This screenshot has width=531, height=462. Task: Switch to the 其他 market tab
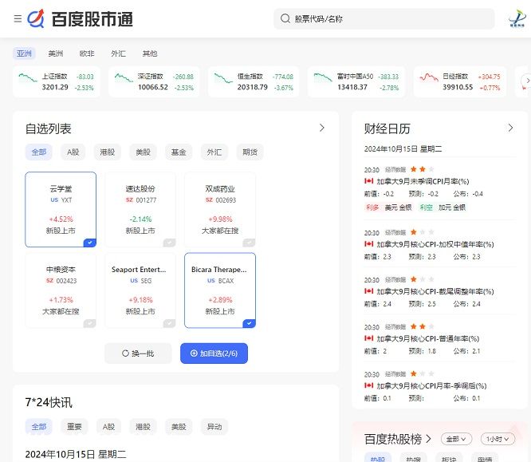150,53
